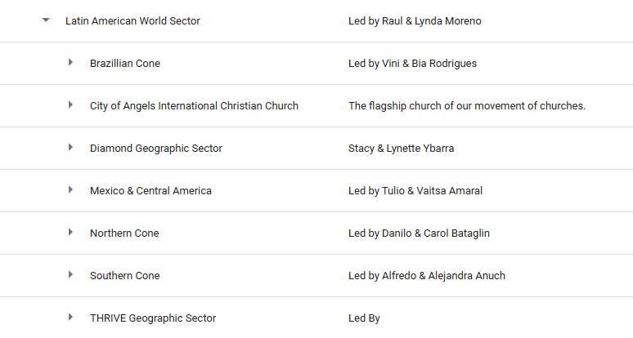Viewport: 633px width, 338px height.
Task: Select the Brazillian Cone tree item
Action: pyautogui.click(x=125, y=64)
